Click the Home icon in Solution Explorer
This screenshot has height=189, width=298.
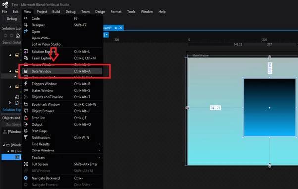click(x=18, y=35)
